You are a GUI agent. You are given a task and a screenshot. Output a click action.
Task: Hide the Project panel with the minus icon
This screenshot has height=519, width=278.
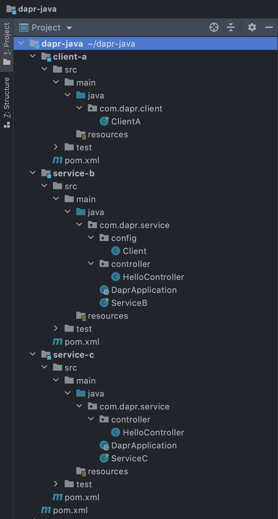tap(269, 28)
